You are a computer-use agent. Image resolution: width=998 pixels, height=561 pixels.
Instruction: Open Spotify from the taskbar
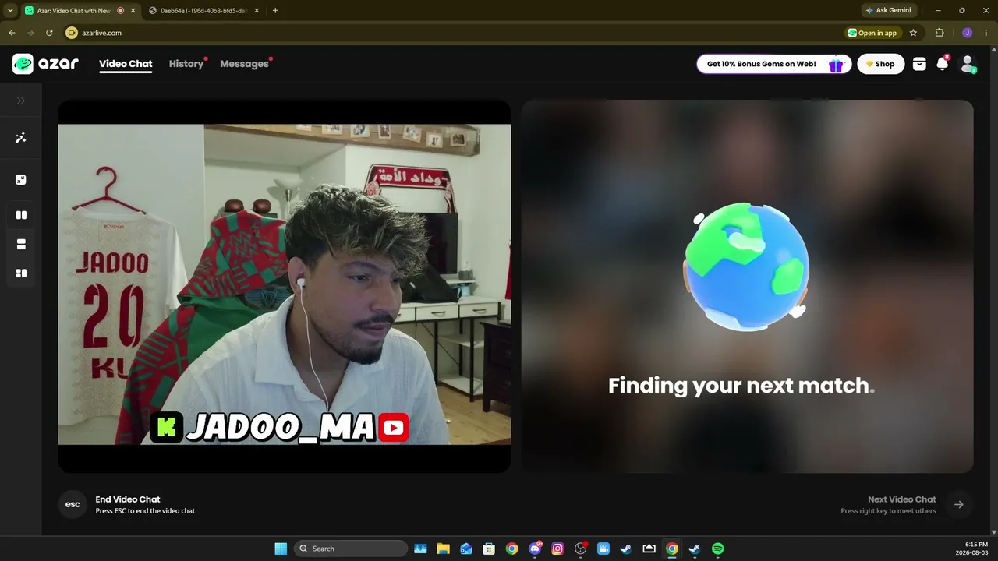click(717, 549)
